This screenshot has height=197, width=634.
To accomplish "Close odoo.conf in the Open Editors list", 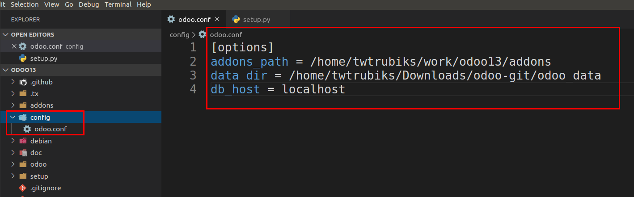I will pos(14,46).
